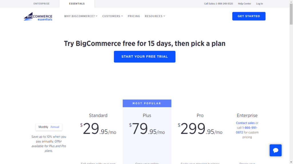The image size is (293, 164).
Task: Click the scrollbar down arrow
Action: tap(291, 162)
